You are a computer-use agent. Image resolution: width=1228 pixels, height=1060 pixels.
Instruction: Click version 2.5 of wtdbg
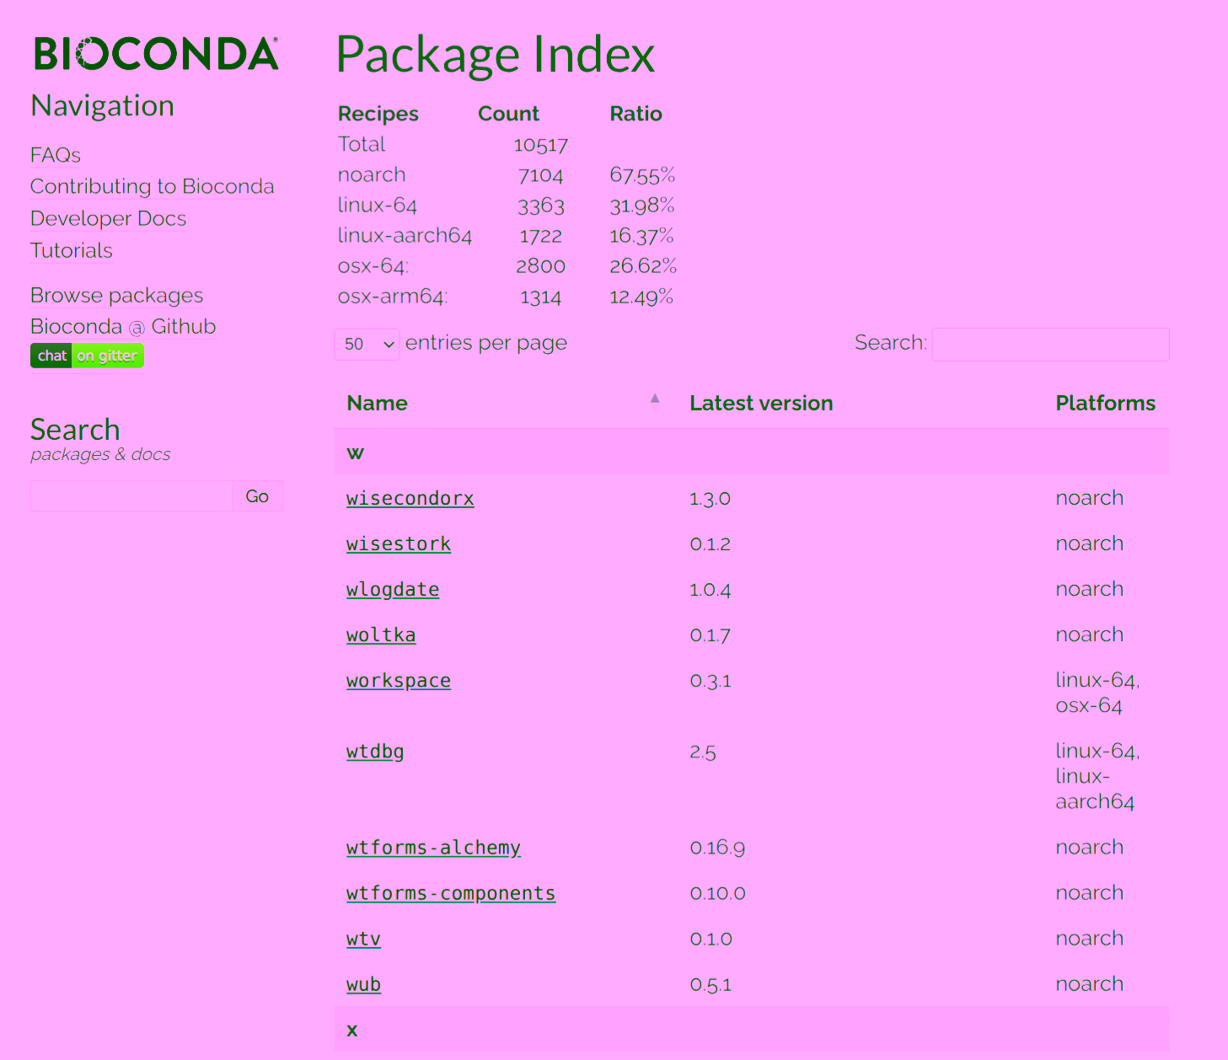703,752
